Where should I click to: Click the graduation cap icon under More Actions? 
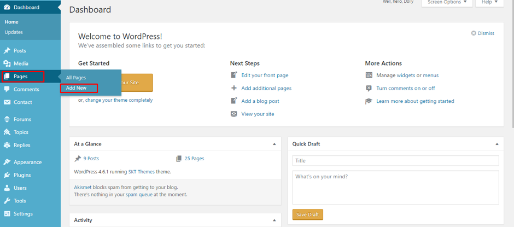369,101
